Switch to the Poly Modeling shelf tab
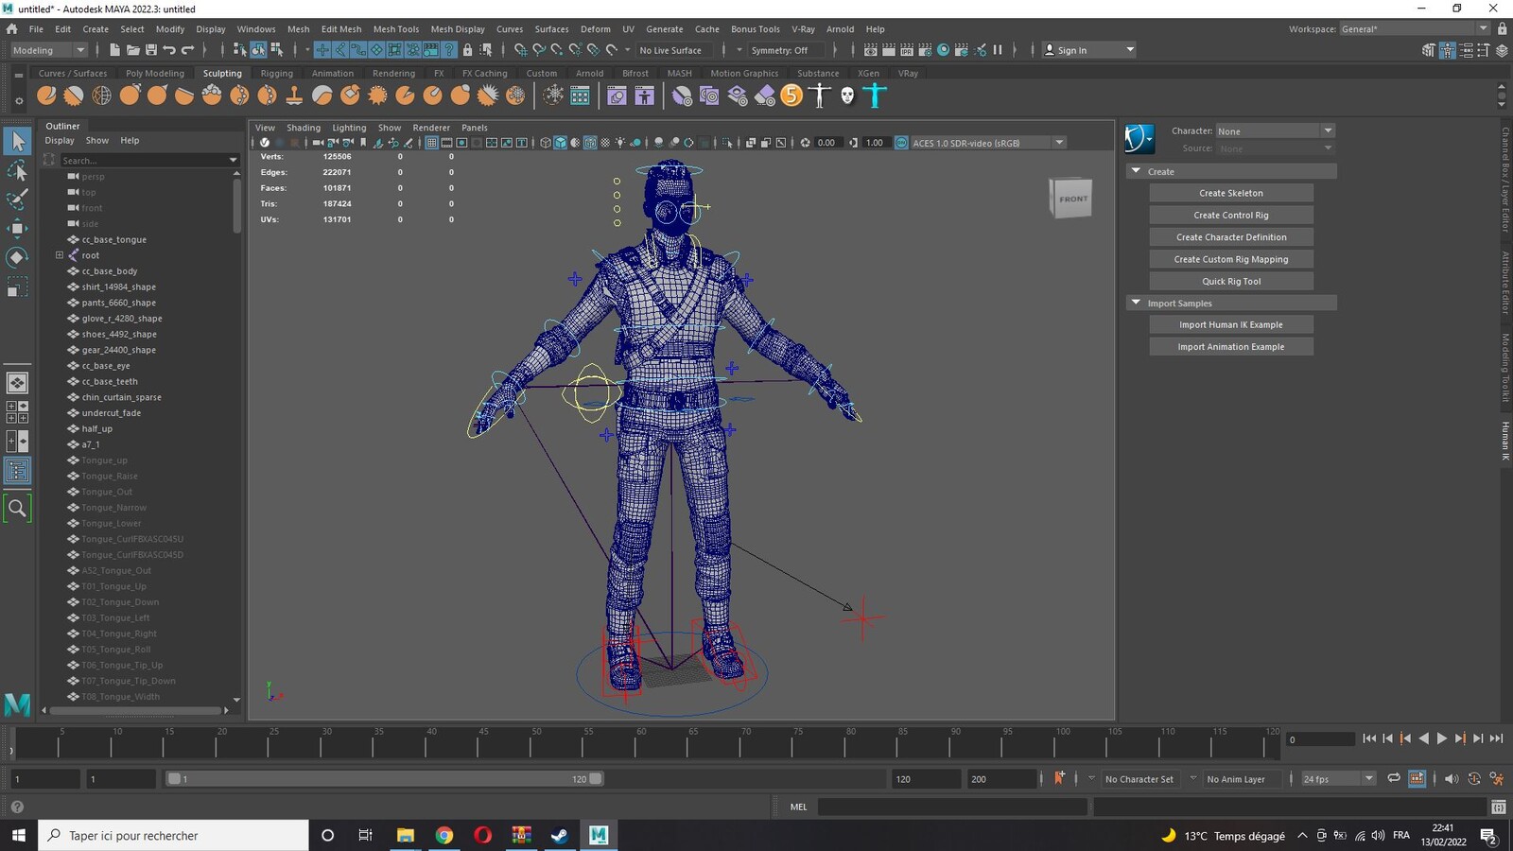Screen dimensions: 1513x851 155,73
